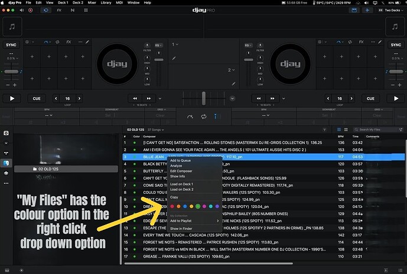Open the Two Decks layout dropdown
The image size is (407, 274).
[391, 11]
